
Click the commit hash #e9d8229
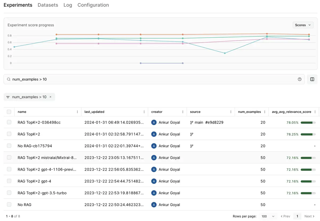(x=214, y=122)
